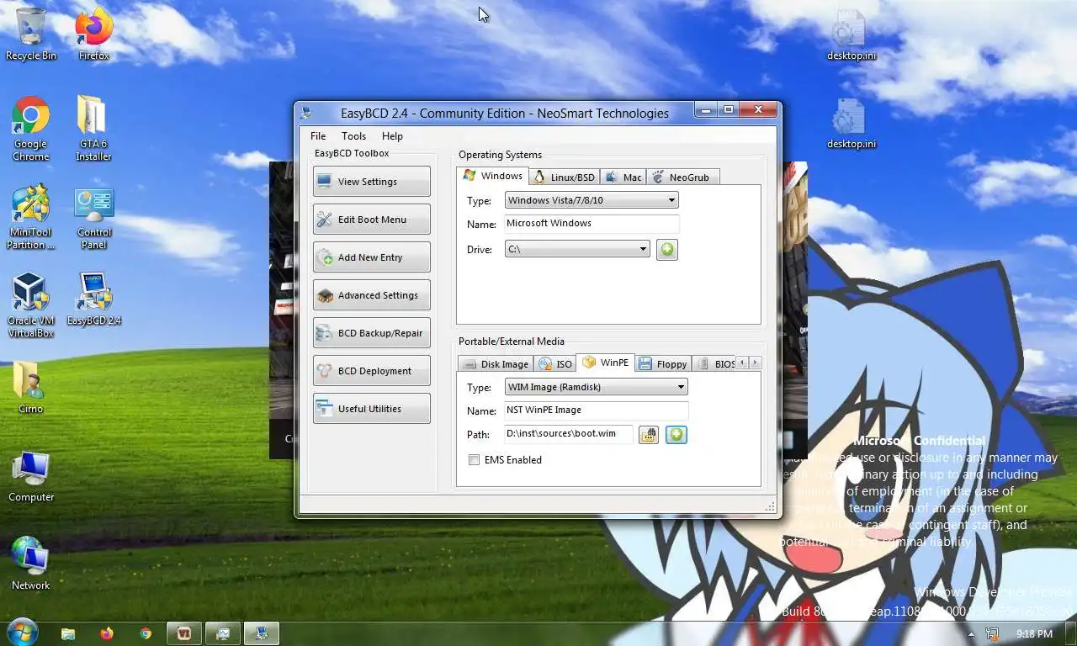The image size is (1077, 646).
Task: Switch to the ISO tab
Action: click(x=555, y=364)
